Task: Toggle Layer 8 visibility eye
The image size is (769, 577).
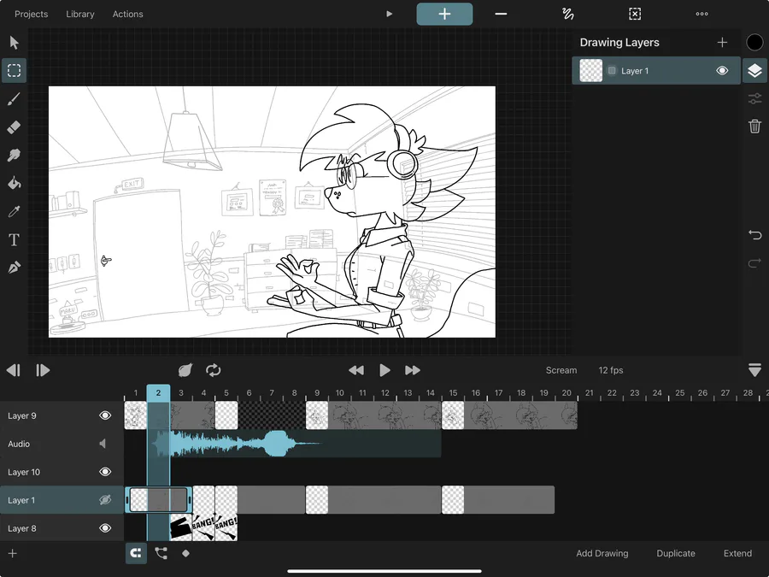Action: click(105, 528)
